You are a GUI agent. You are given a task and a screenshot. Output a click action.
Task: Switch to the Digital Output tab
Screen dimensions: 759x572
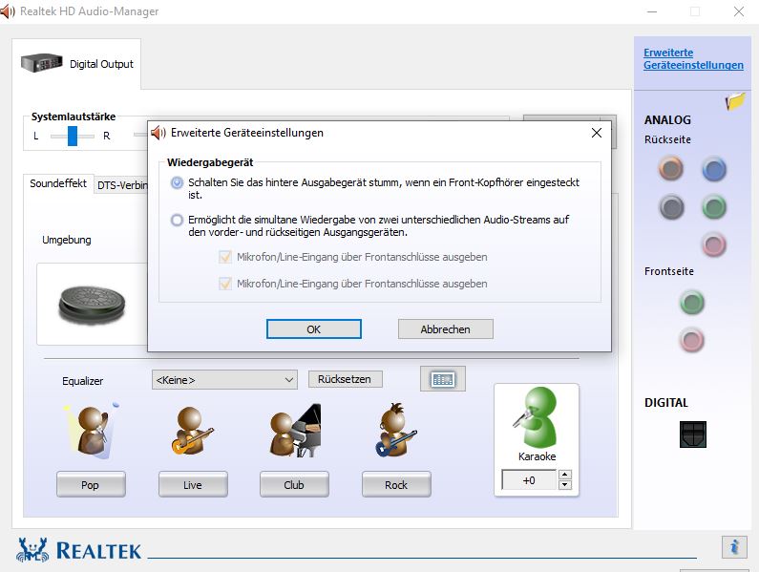click(x=76, y=63)
